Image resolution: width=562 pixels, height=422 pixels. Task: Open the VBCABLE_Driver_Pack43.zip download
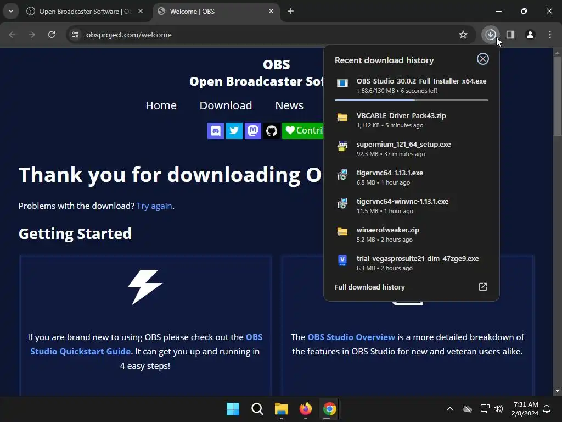tap(412, 120)
